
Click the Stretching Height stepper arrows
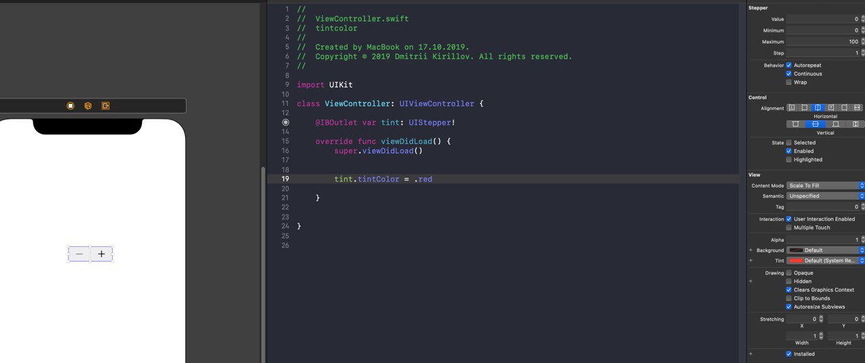[x=862, y=335]
